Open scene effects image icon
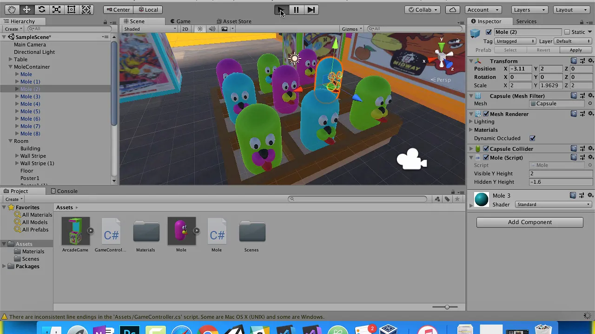Viewport: 595px width, 334px height. 225,29
